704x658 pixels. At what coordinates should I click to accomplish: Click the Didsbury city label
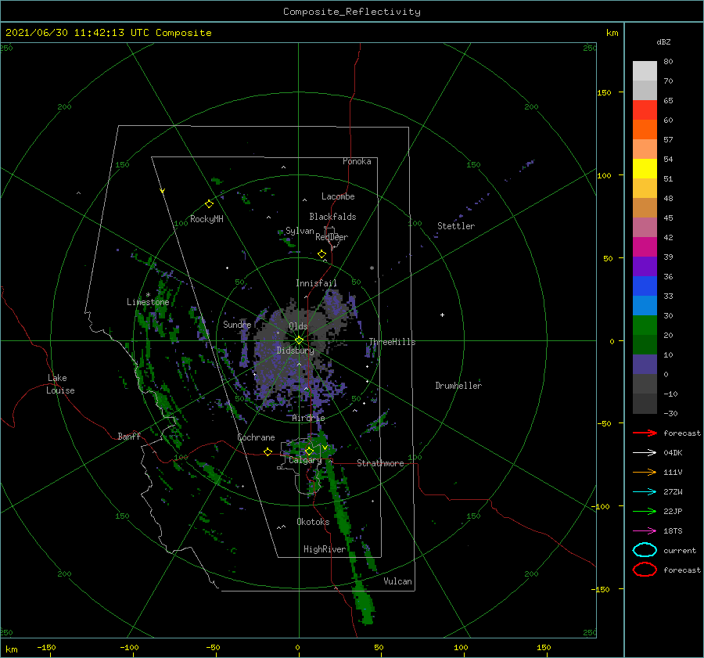(x=296, y=351)
